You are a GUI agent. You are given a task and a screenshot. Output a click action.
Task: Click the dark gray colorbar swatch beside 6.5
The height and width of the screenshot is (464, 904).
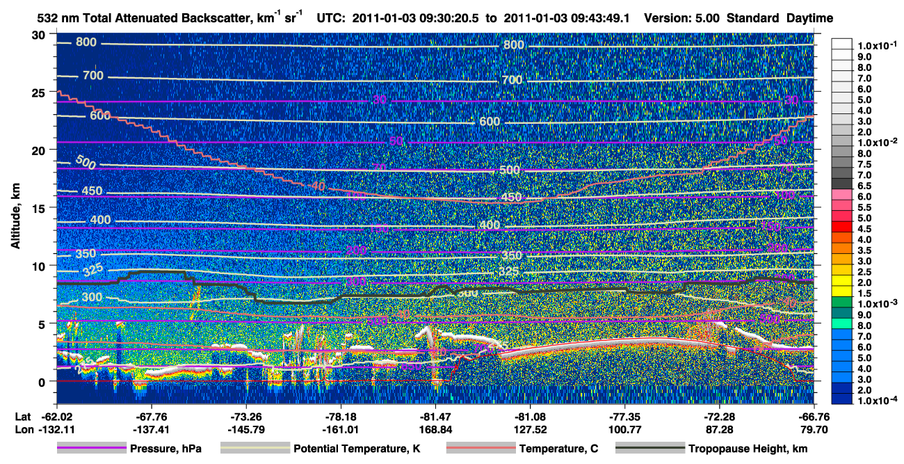[842, 183]
